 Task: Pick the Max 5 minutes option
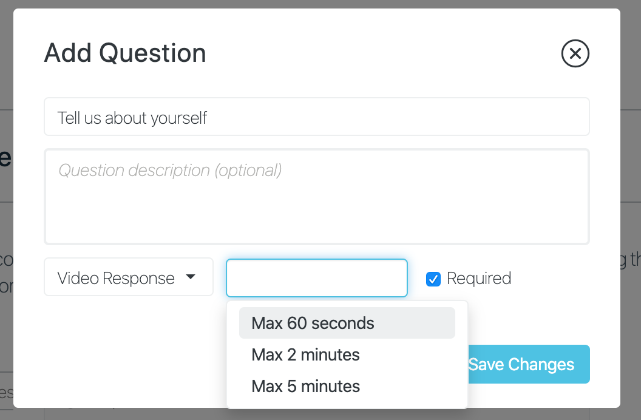pos(347,386)
